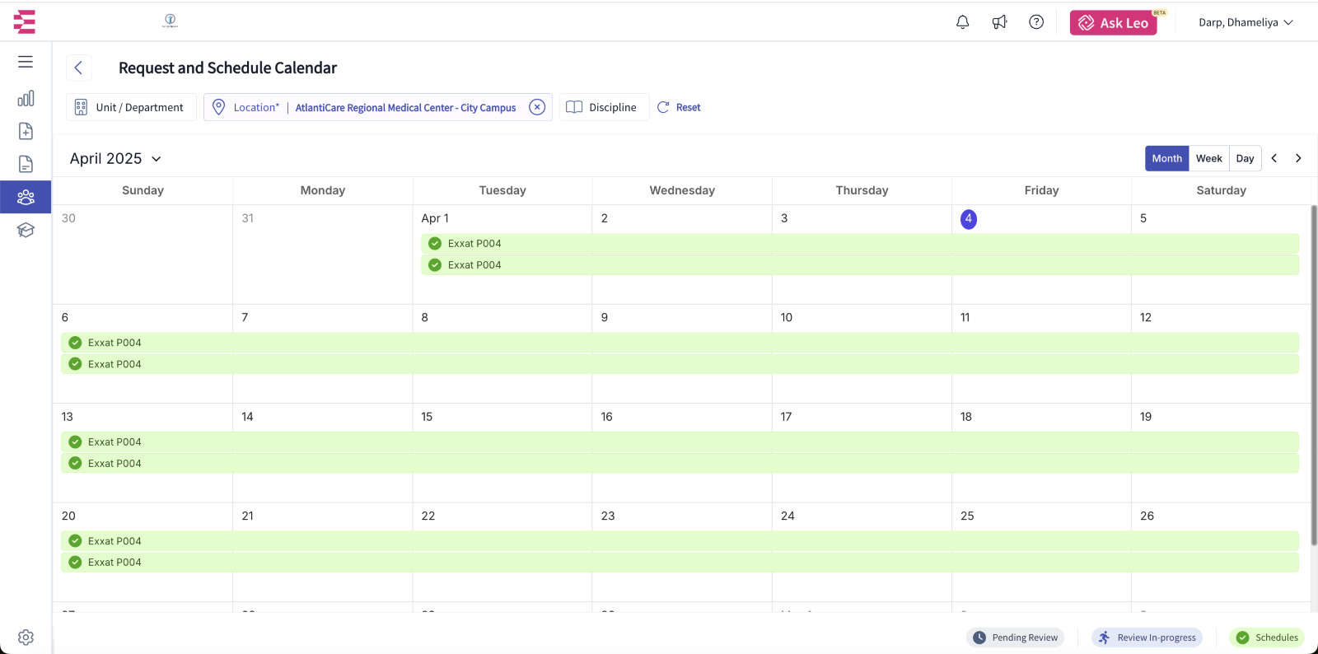Open the document report sidebar icon
Screen dimensions: 1318x654
[x=26, y=164]
